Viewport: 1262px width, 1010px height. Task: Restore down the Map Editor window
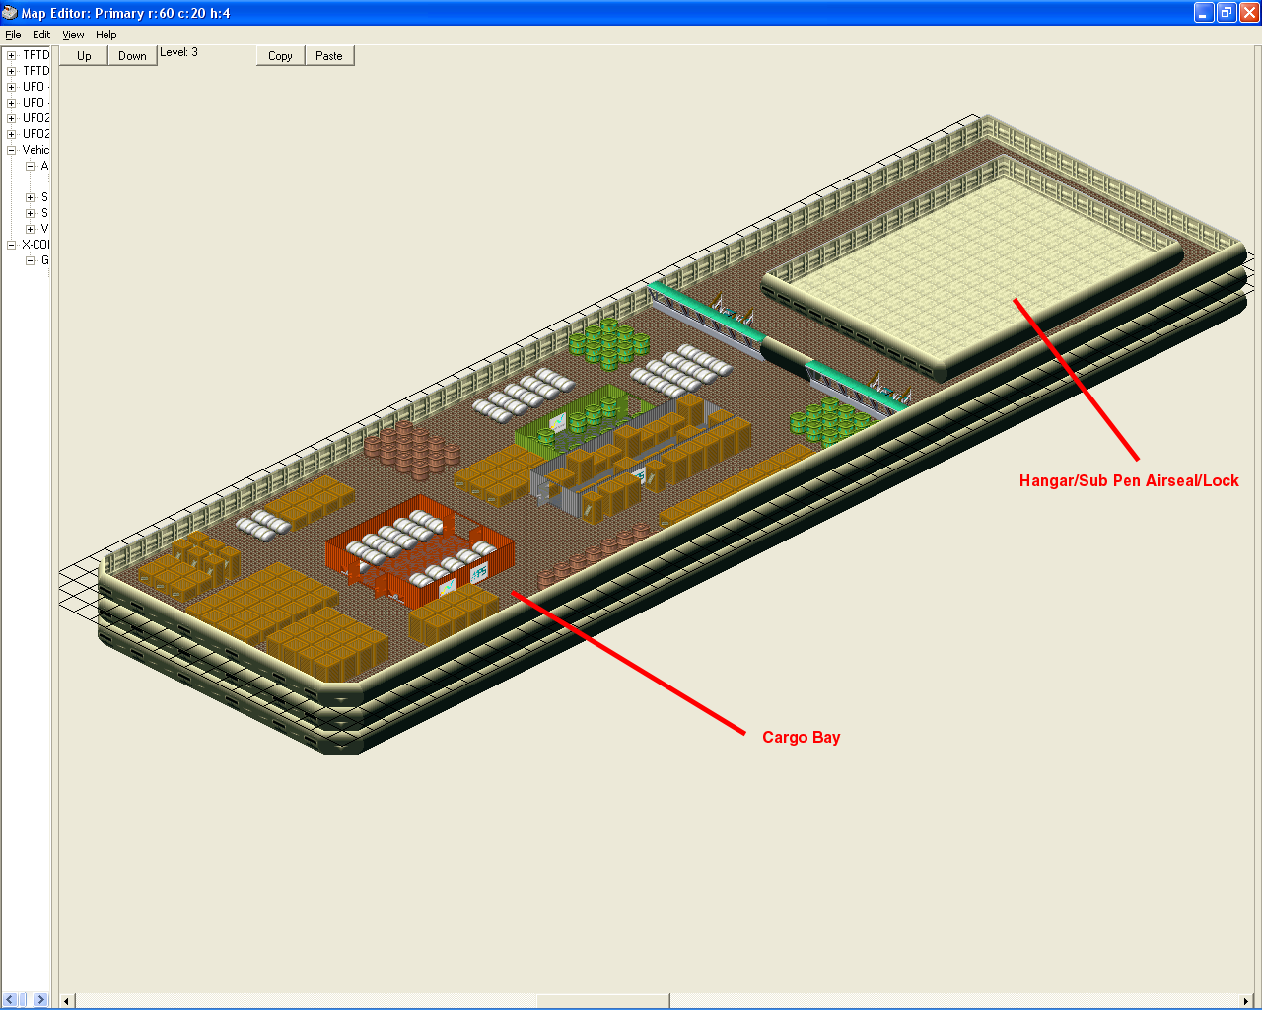tap(1227, 13)
